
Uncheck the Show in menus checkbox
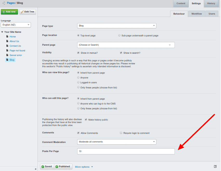tap(78, 53)
